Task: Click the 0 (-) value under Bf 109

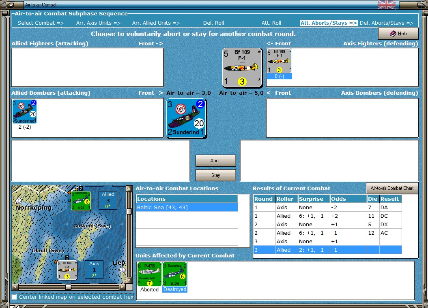Action: click(279, 76)
